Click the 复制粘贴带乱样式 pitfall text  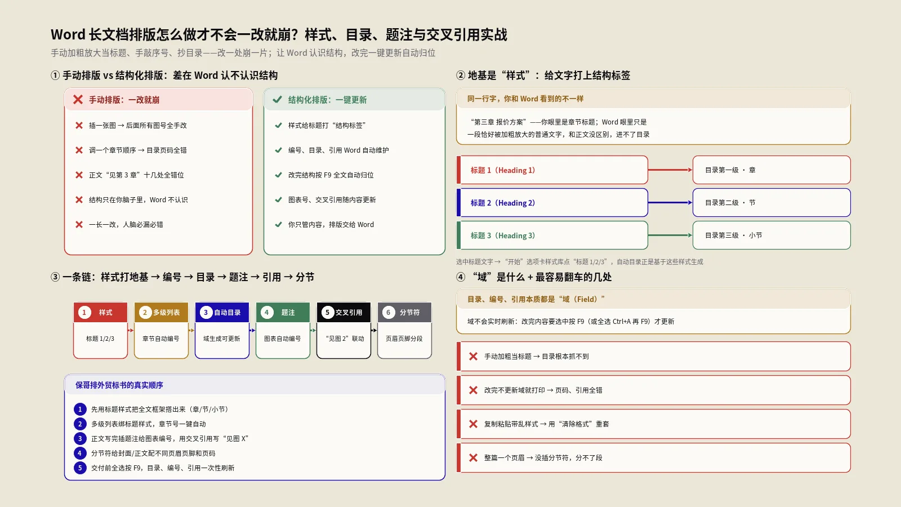(x=547, y=424)
